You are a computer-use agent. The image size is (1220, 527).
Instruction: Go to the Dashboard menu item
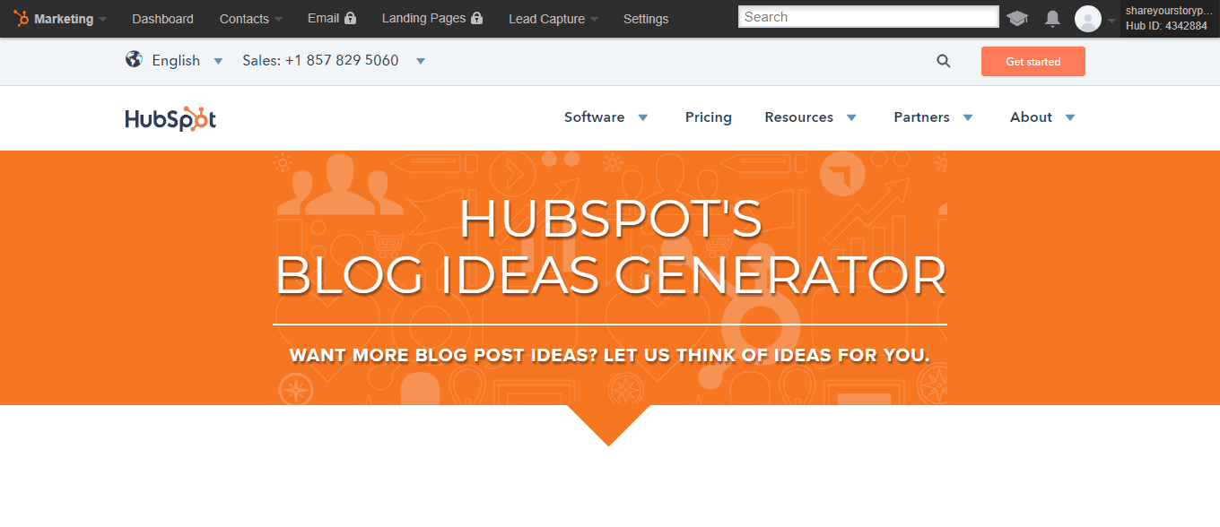coord(162,18)
